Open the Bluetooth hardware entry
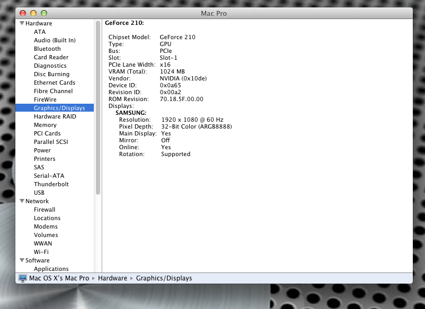The image size is (425, 309). pyautogui.click(x=47, y=49)
